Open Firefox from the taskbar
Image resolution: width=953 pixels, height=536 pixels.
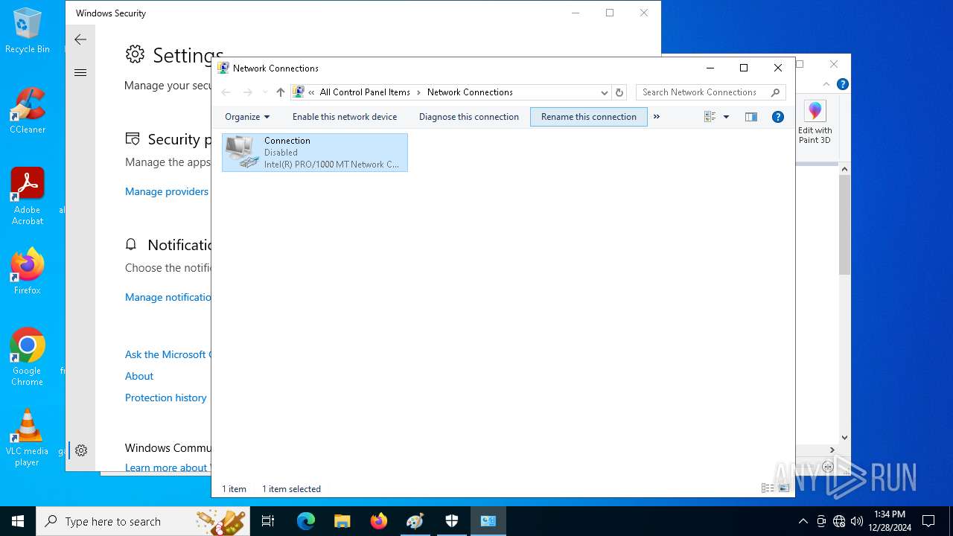379,521
